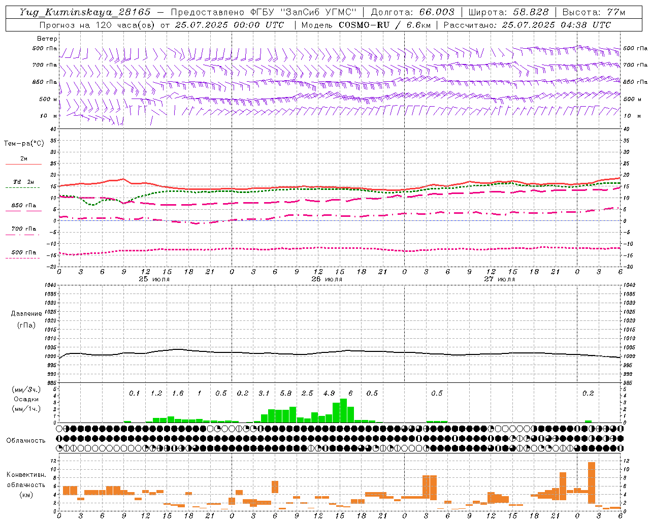
Task: Click the '2м' temperature legend entry
Action: [x=24, y=158]
